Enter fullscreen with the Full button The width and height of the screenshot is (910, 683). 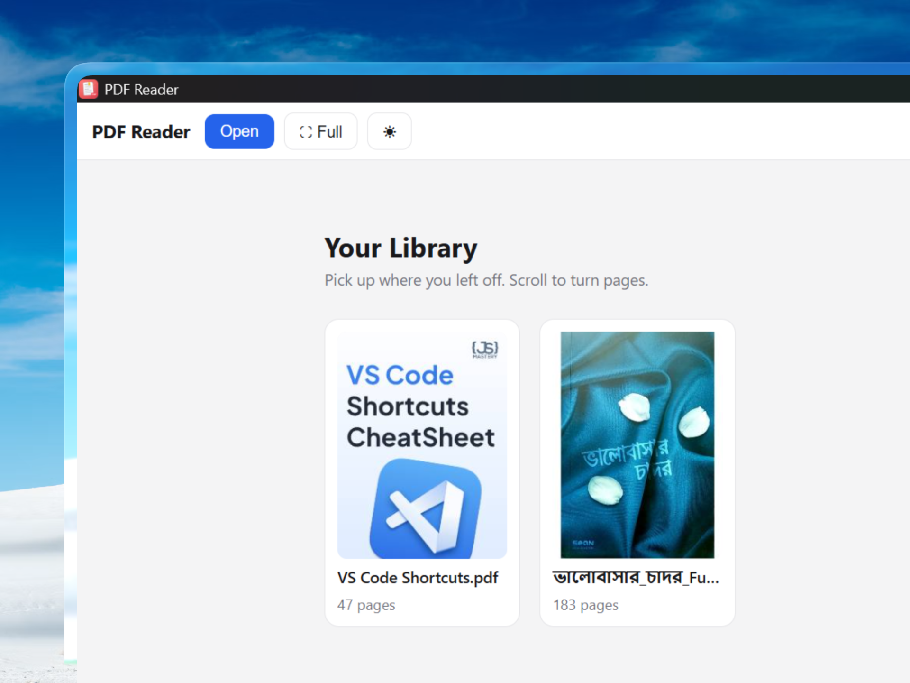pos(320,131)
